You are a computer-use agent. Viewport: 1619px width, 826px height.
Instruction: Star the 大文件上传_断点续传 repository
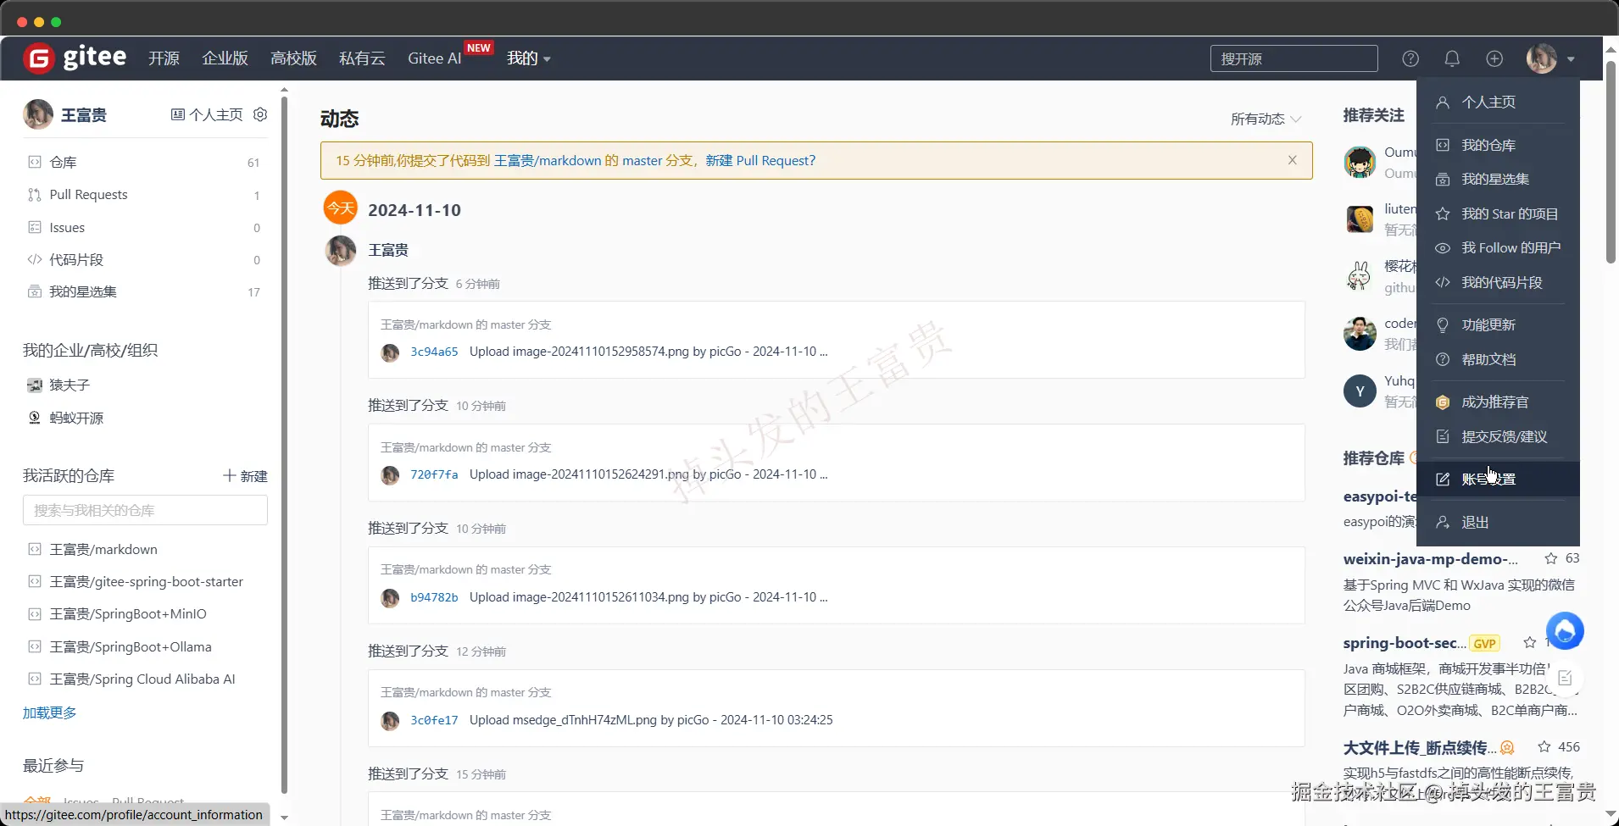(x=1544, y=747)
